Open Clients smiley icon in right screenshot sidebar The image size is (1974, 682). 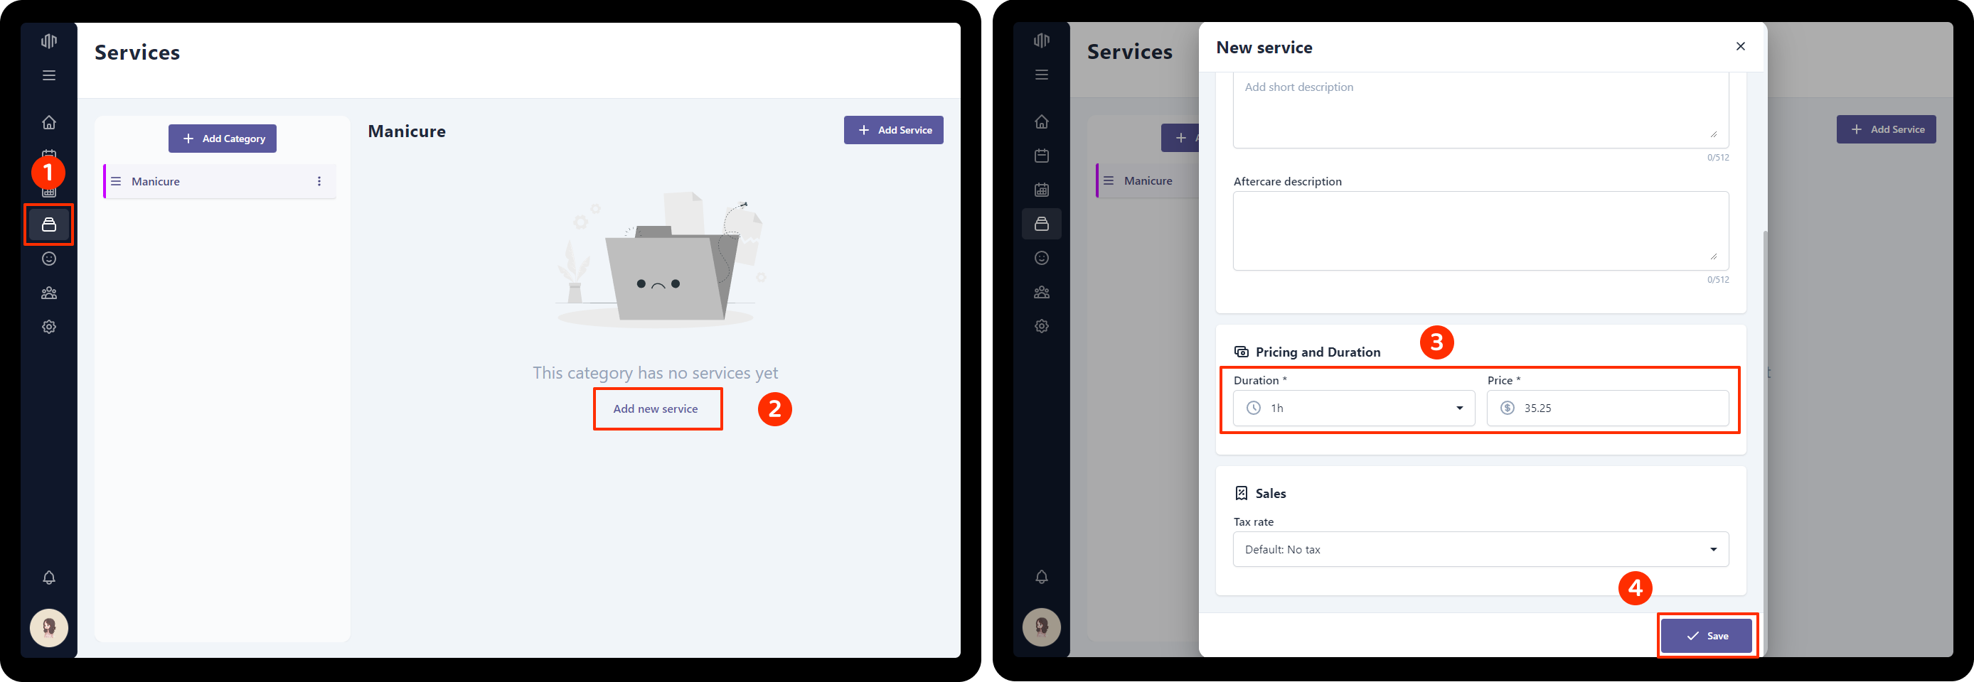[x=1042, y=258]
